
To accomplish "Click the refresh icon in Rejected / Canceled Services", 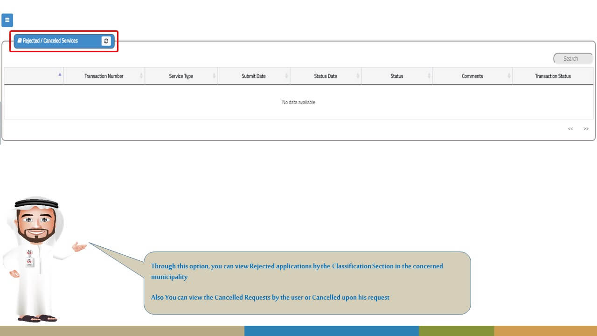I will tap(106, 41).
